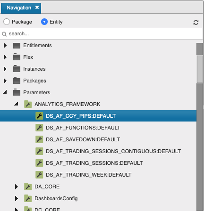
Task: Expand the Entitlements folder
Action: coord(5,45)
